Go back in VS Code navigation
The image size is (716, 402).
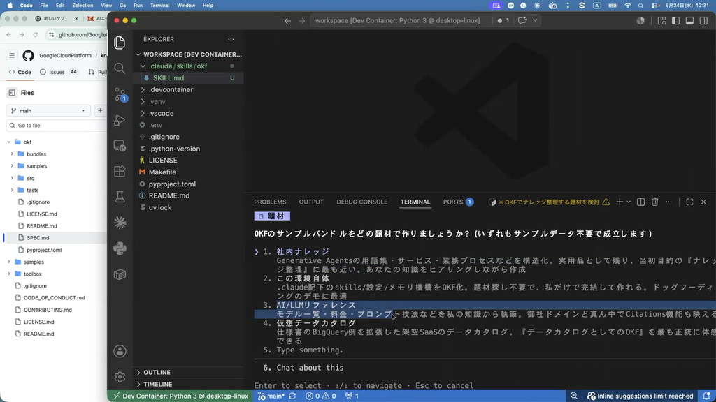(287, 20)
